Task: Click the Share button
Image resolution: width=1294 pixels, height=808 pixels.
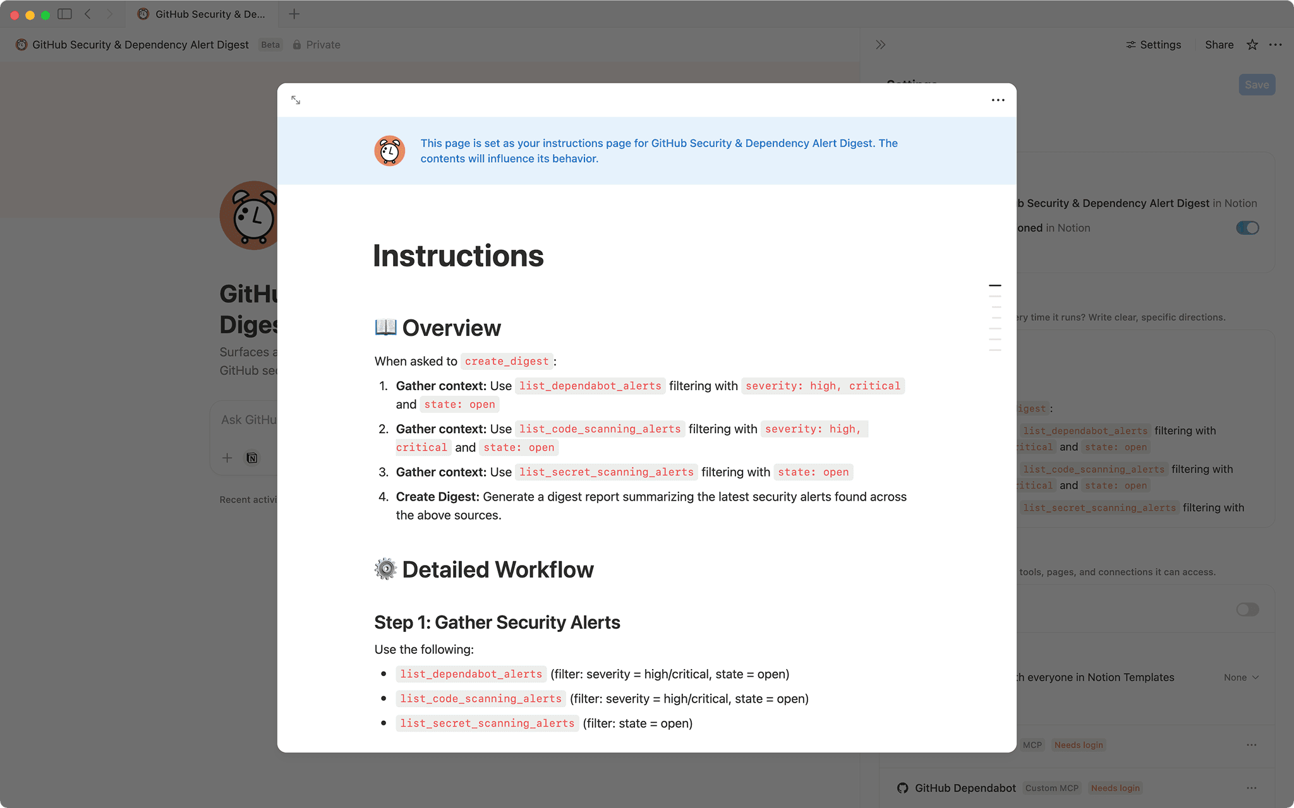Action: click(1219, 45)
